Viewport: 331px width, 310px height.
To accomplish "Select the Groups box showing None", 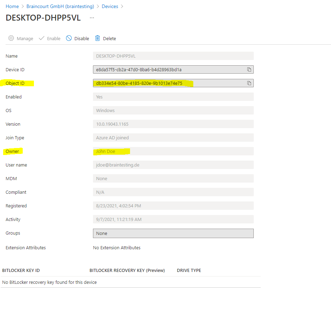I will (173, 233).
